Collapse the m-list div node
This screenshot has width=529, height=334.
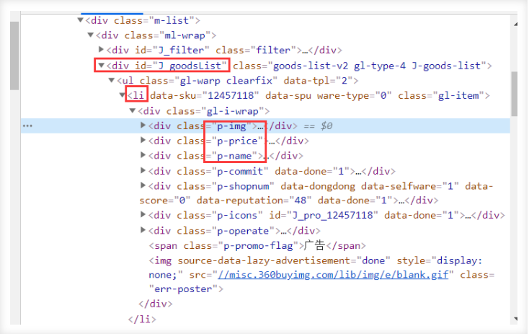tap(80, 20)
